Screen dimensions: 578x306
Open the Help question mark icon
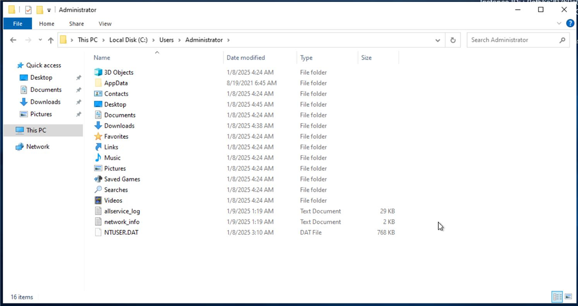pyautogui.click(x=570, y=23)
